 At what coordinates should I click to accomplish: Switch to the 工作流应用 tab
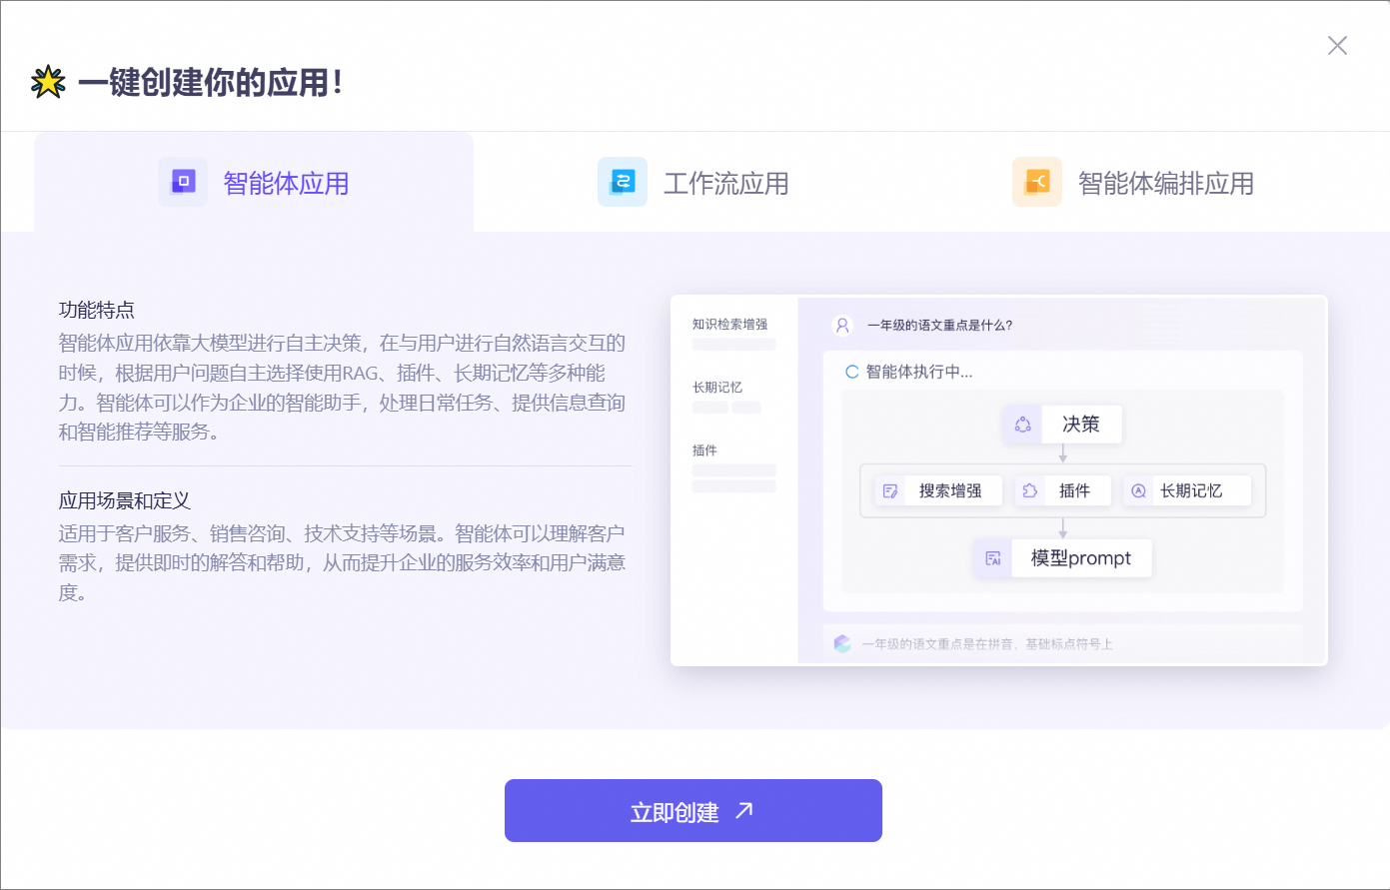point(725,184)
